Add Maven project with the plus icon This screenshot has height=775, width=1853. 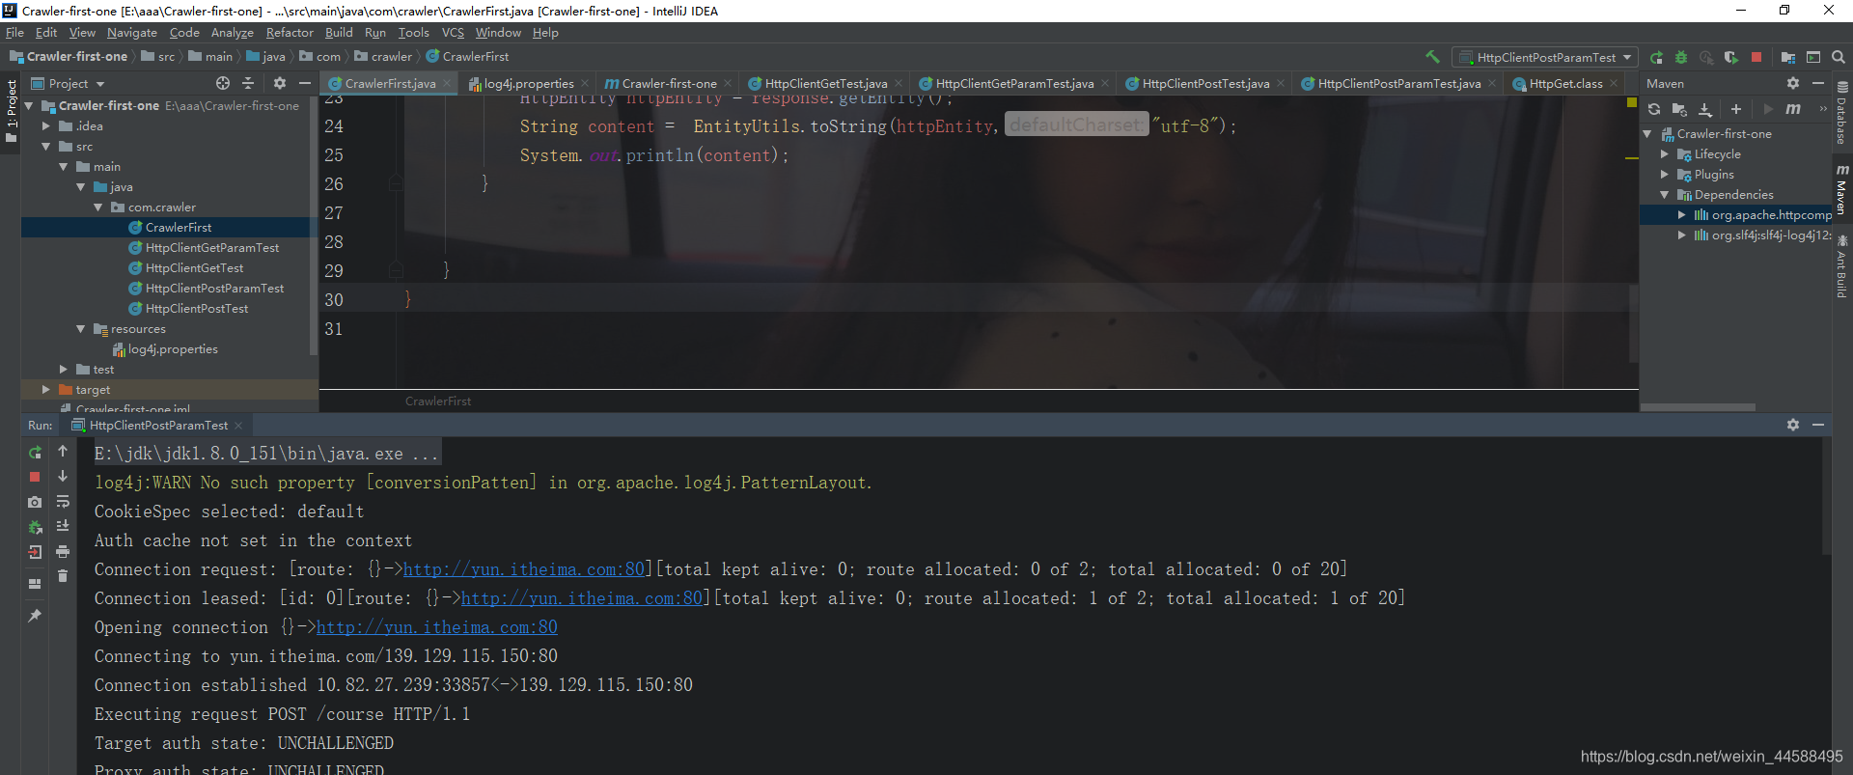pos(1736,109)
